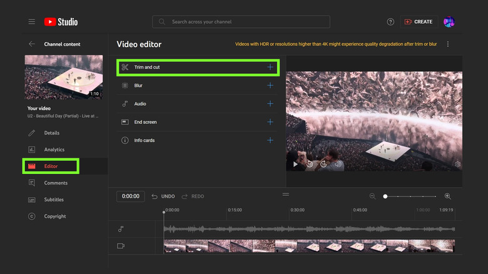Expand Trim and cut with plus
The image size is (488, 274).
(270, 67)
